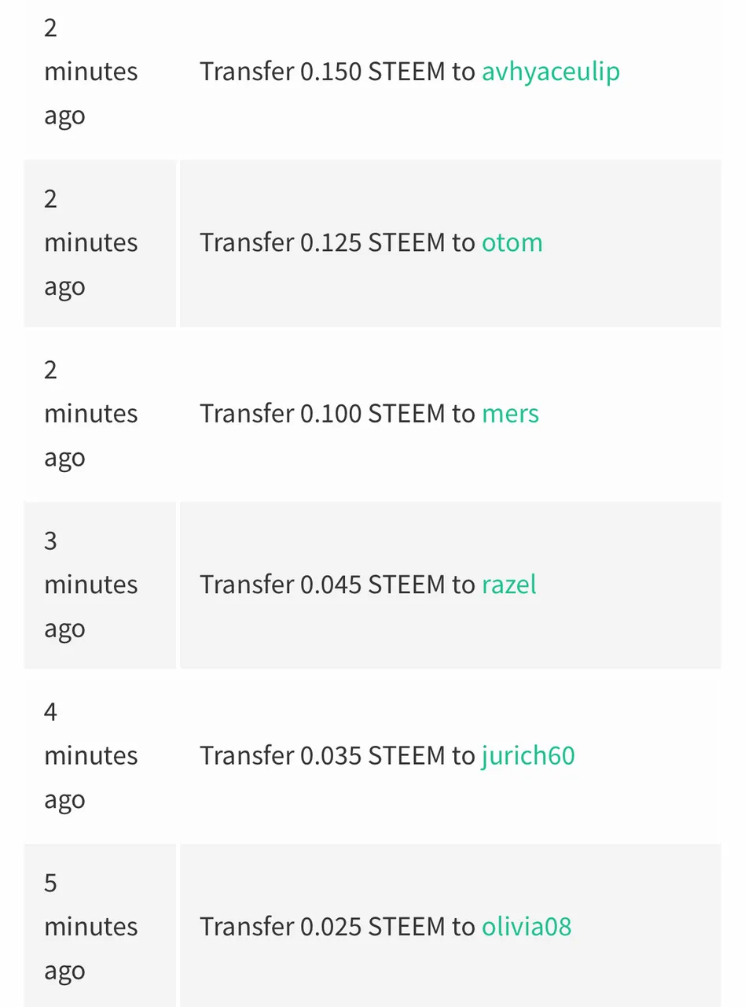Open the olivia08 account link
The height and width of the screenshot is (1007, 745).
click(x=526, y=927)
